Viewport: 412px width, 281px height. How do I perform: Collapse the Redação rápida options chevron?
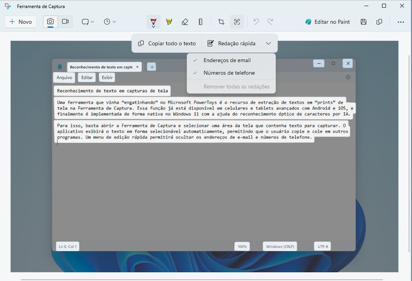point(268,43)
